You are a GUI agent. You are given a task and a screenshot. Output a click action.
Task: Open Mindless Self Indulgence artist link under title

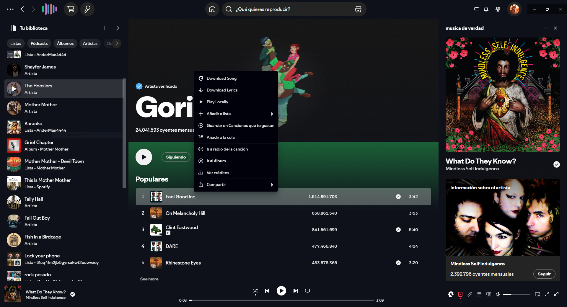click(x=472, y=169)
